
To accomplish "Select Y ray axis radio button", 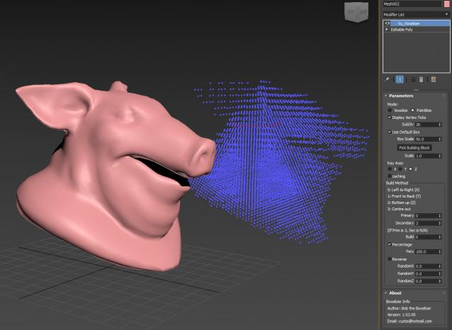I will pos(400,169).
